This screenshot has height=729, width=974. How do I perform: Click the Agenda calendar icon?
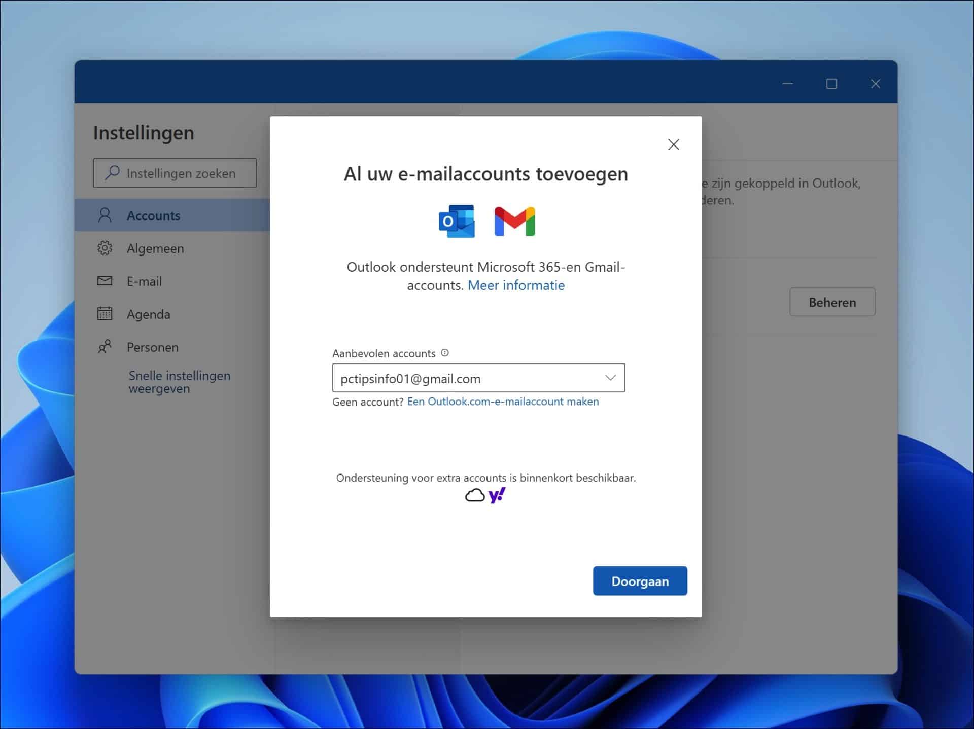pos(105,314)
